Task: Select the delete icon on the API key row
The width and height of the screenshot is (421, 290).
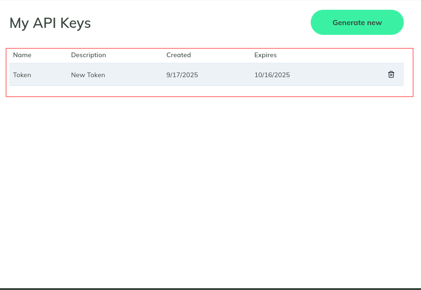Action: pyautogui.click(x=391, y=74)
